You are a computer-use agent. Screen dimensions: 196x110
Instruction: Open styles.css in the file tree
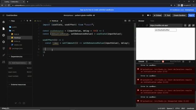pyautogui.click(x=20, y=45)
